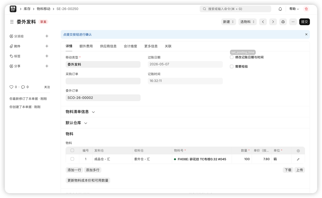
Task: Expand the 物料清单信息 section
Action: point(80,112)
